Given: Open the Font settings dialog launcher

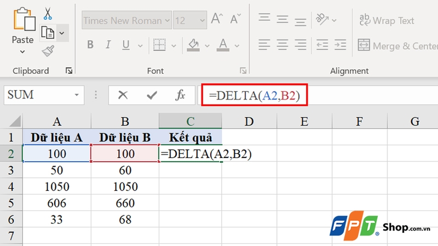Looking at the screenshot, I should pyautogui.click(x=243, y=71).
